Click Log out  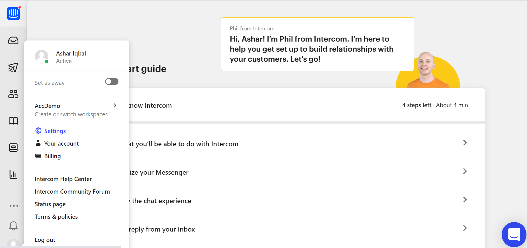[x=45, y=240]
